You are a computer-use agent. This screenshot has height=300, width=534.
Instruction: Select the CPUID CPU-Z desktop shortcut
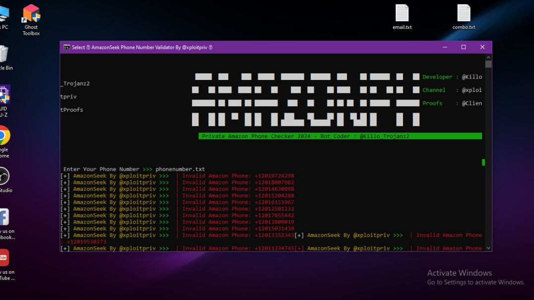3,95
